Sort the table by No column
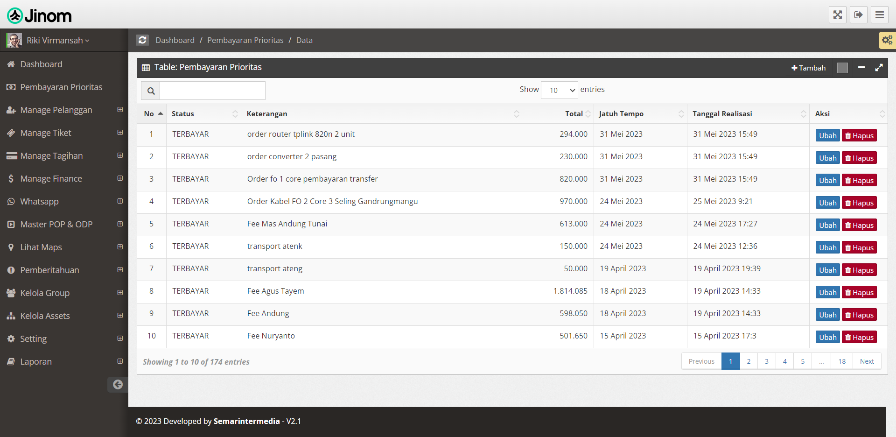The image size is (896, 437). pyautogui.click(x=152, y=114)
